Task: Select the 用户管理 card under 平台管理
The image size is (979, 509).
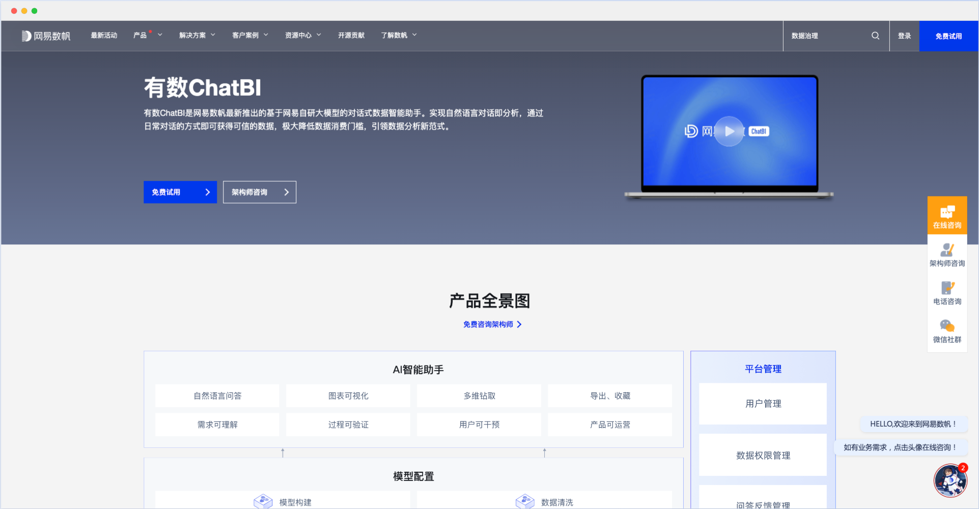Action: 762,404
